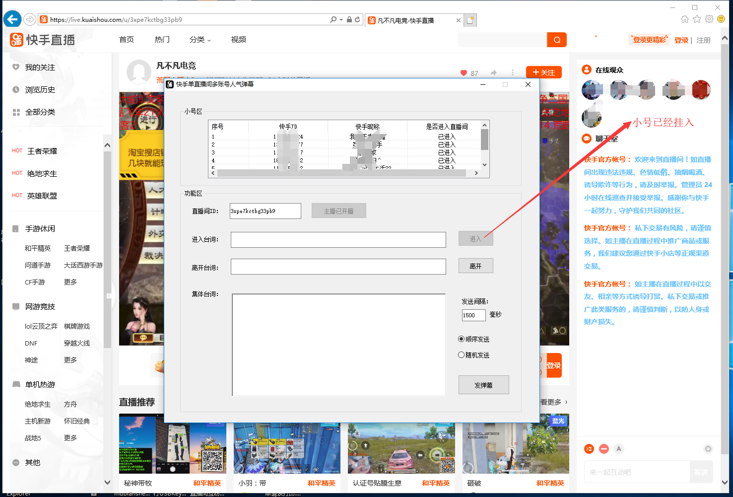733x497 pixels.
Task: Click sidebar scroll-down arrow
Action: coord(107,482)
